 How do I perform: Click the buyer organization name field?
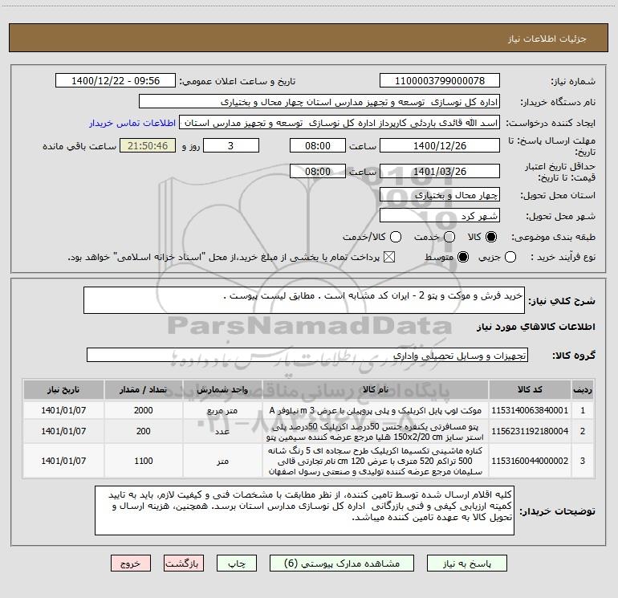319,102
